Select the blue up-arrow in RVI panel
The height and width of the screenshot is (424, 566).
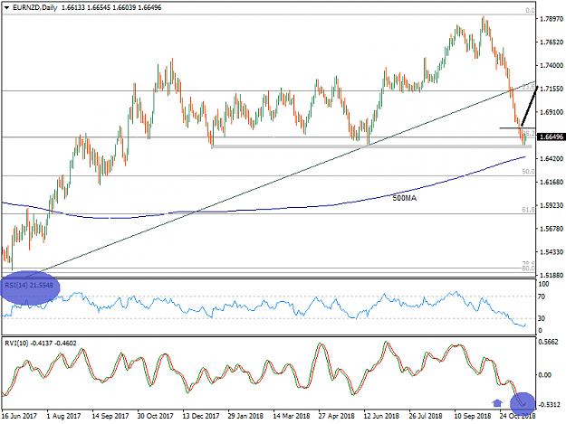tap(497, 402)
